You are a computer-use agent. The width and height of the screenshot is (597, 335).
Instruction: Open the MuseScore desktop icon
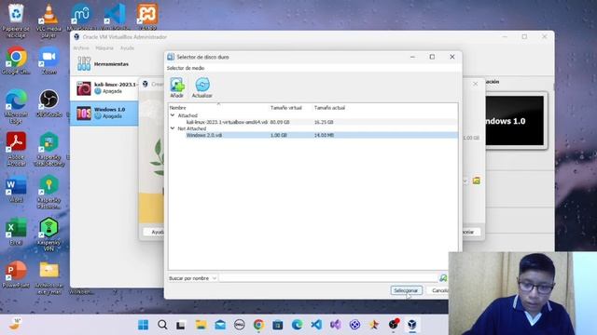click(x=81, y=17)
